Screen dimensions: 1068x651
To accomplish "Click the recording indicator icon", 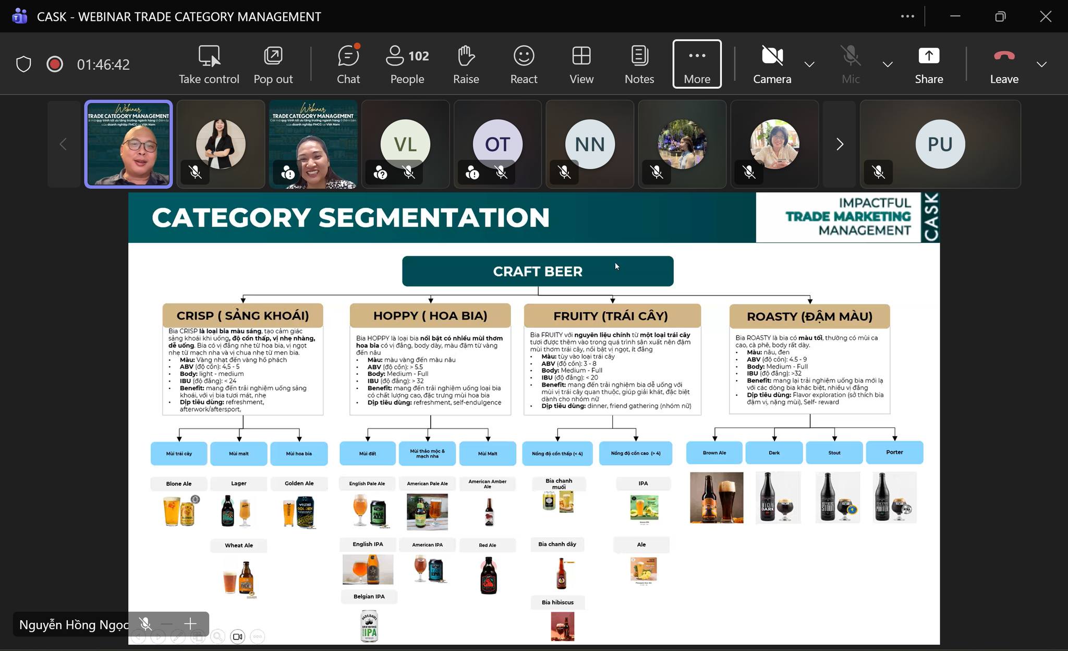I will pos(55,64).
